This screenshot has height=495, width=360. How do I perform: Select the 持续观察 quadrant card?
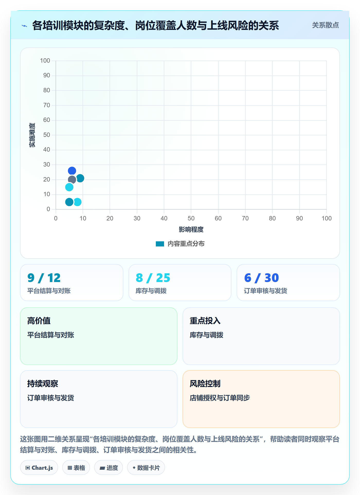[99, 399]
